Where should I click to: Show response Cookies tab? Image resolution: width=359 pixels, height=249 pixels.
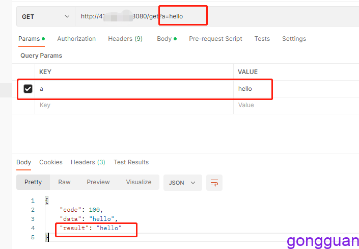[x=51, y=162]
